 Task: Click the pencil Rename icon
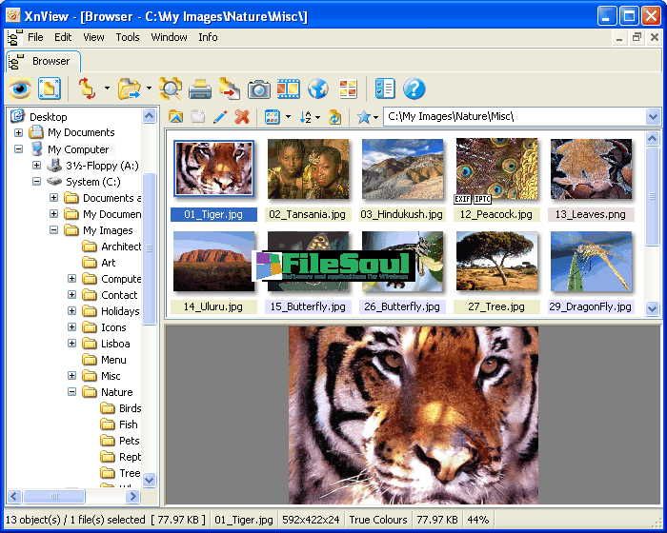tap(220, 117)
